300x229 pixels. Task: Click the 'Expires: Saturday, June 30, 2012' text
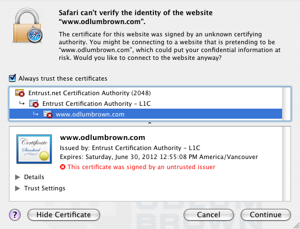[159, 157]
